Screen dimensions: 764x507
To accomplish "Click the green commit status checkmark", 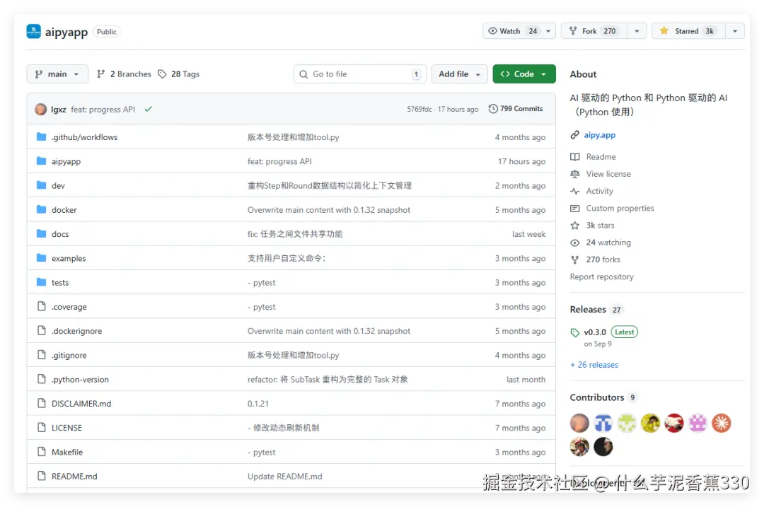I will [x=148, y=109].
